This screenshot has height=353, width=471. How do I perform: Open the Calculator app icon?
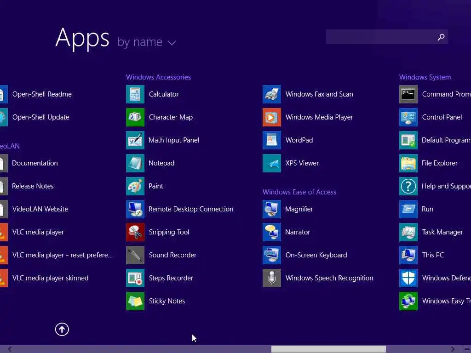tap(135, 94)
